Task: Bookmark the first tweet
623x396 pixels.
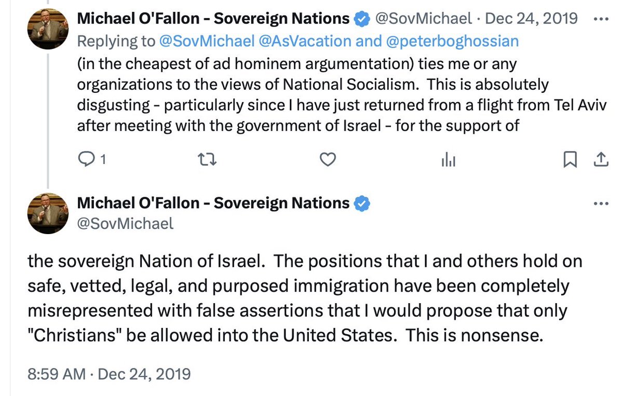Action: point(570,160)
